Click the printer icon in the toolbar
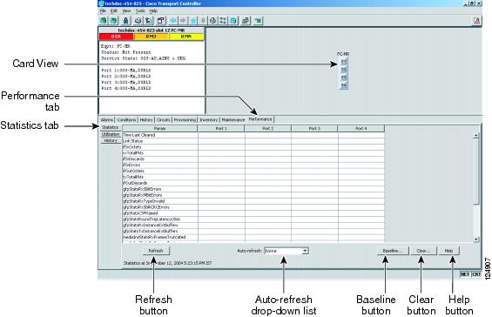The image size is (492, 317). pos(138,21)
